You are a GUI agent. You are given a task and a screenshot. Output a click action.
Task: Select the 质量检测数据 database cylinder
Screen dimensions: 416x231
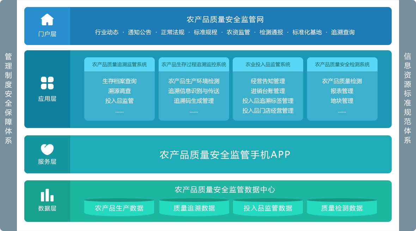click(342, 207)
